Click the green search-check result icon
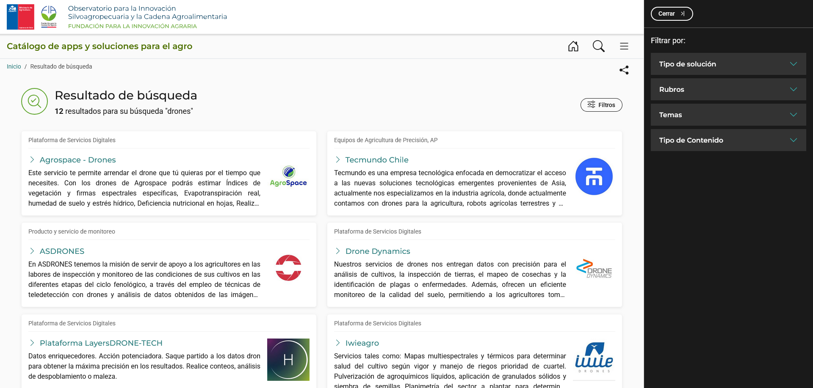813x388 pixels. coord(34,101)
